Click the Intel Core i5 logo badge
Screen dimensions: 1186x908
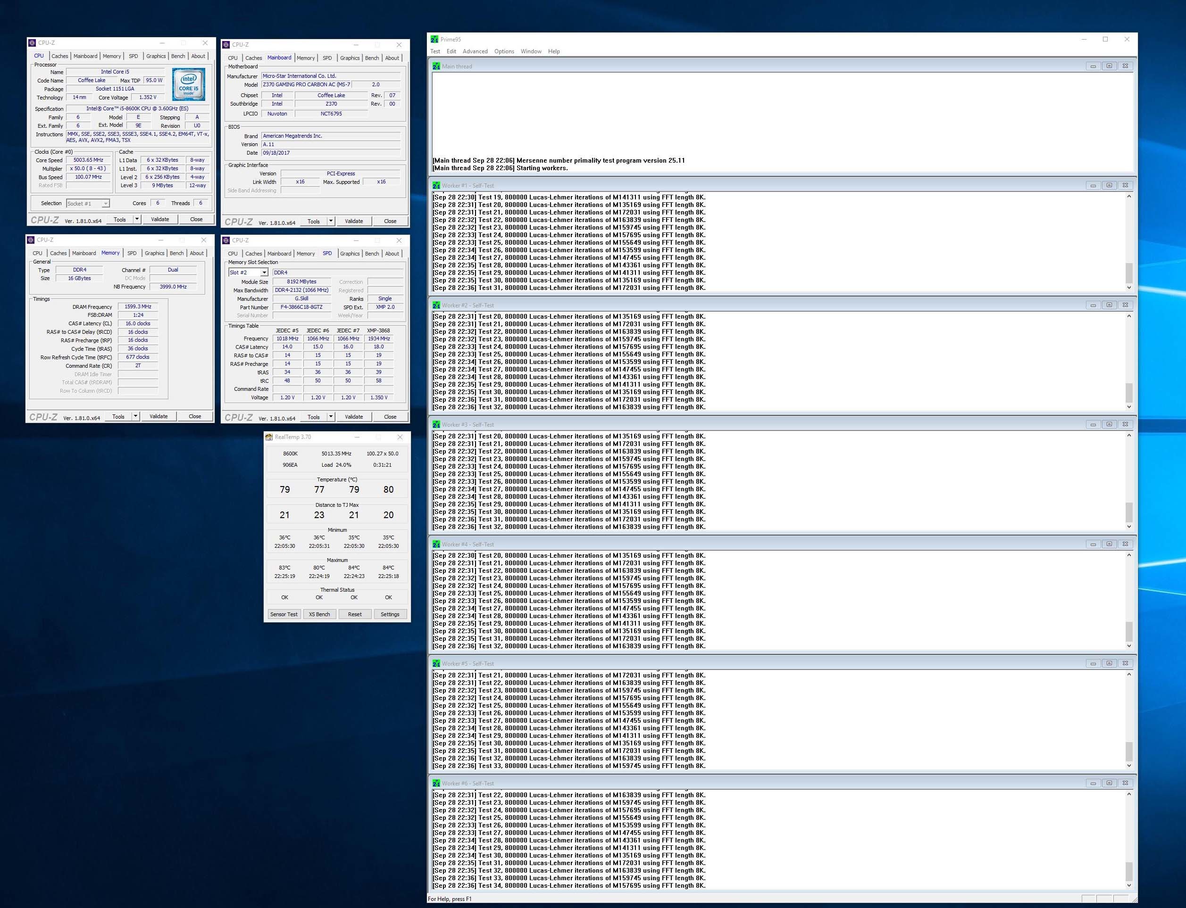click(189, 84)
